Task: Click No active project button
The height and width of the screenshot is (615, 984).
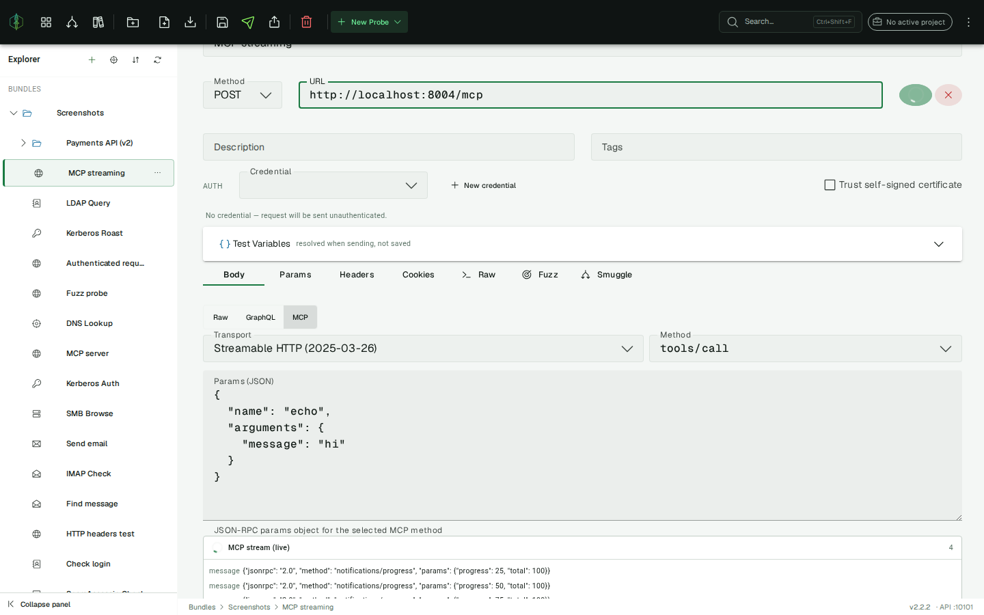Action: click(910, 22)
